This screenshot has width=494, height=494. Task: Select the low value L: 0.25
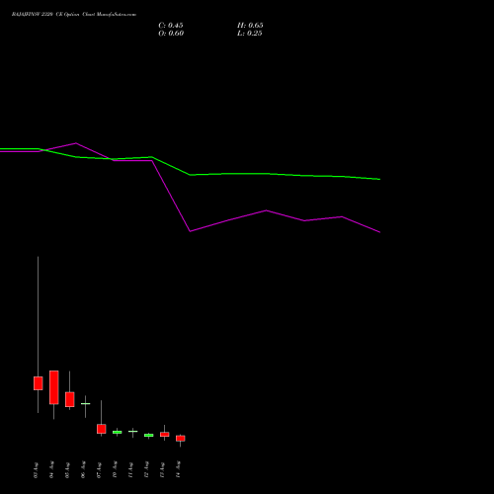click(250, 34)
